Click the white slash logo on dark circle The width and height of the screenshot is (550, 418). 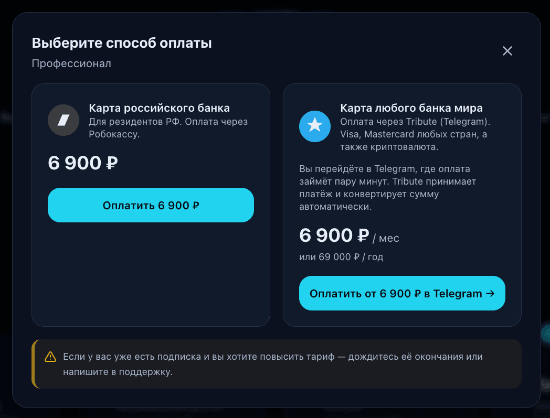tap(63, 120)
